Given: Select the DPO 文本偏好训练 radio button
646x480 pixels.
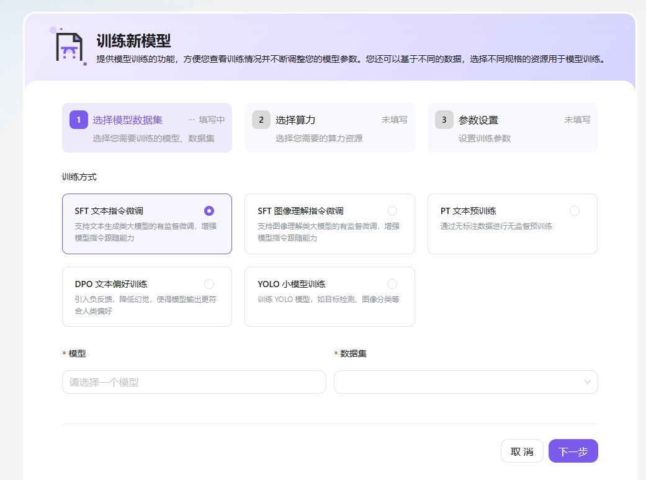Looking at the screenshot, I should 209,284.
